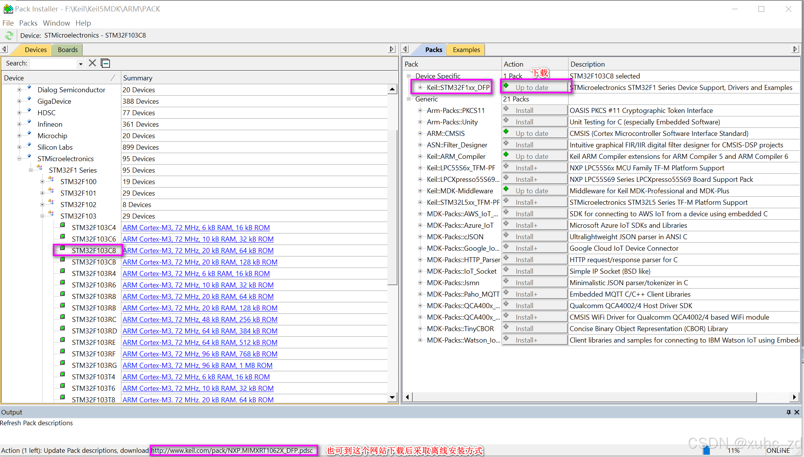
Task: Collapse the STMicroelectronics vendor node
Action: click(x=19, y=159)
